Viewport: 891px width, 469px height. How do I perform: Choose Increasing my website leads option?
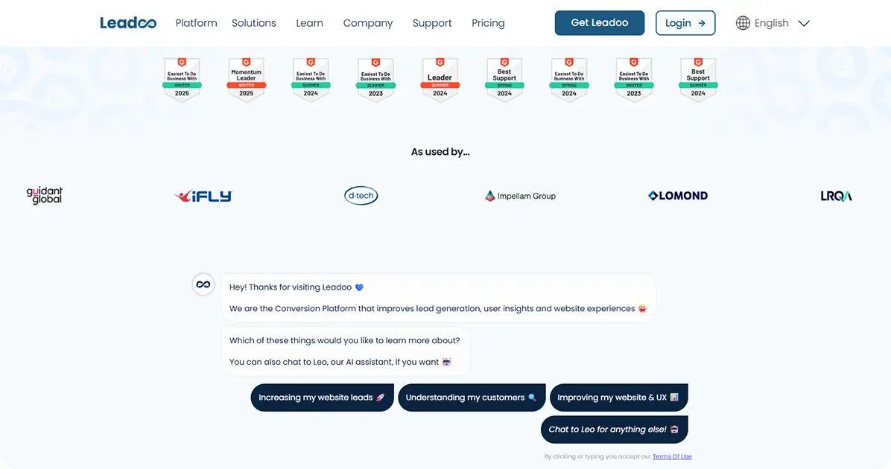point(322,398)
